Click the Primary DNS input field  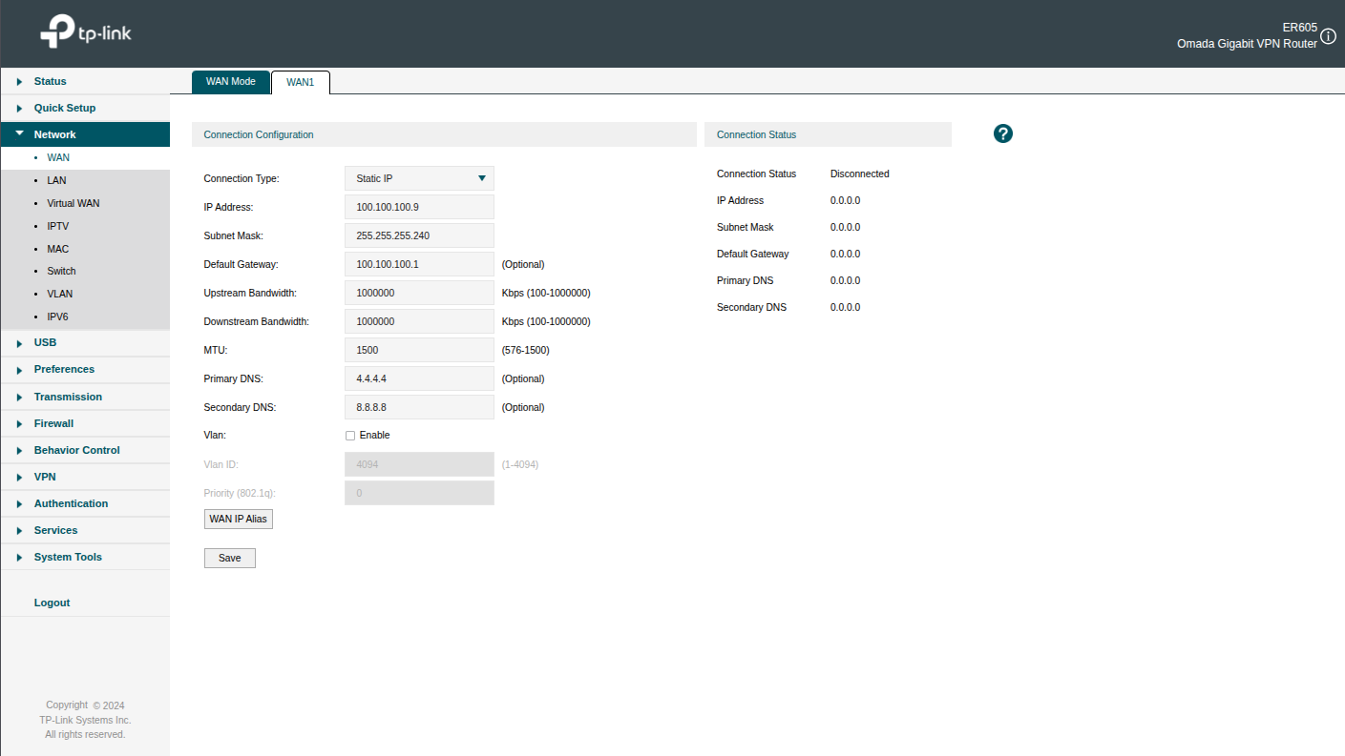(419, 378)
